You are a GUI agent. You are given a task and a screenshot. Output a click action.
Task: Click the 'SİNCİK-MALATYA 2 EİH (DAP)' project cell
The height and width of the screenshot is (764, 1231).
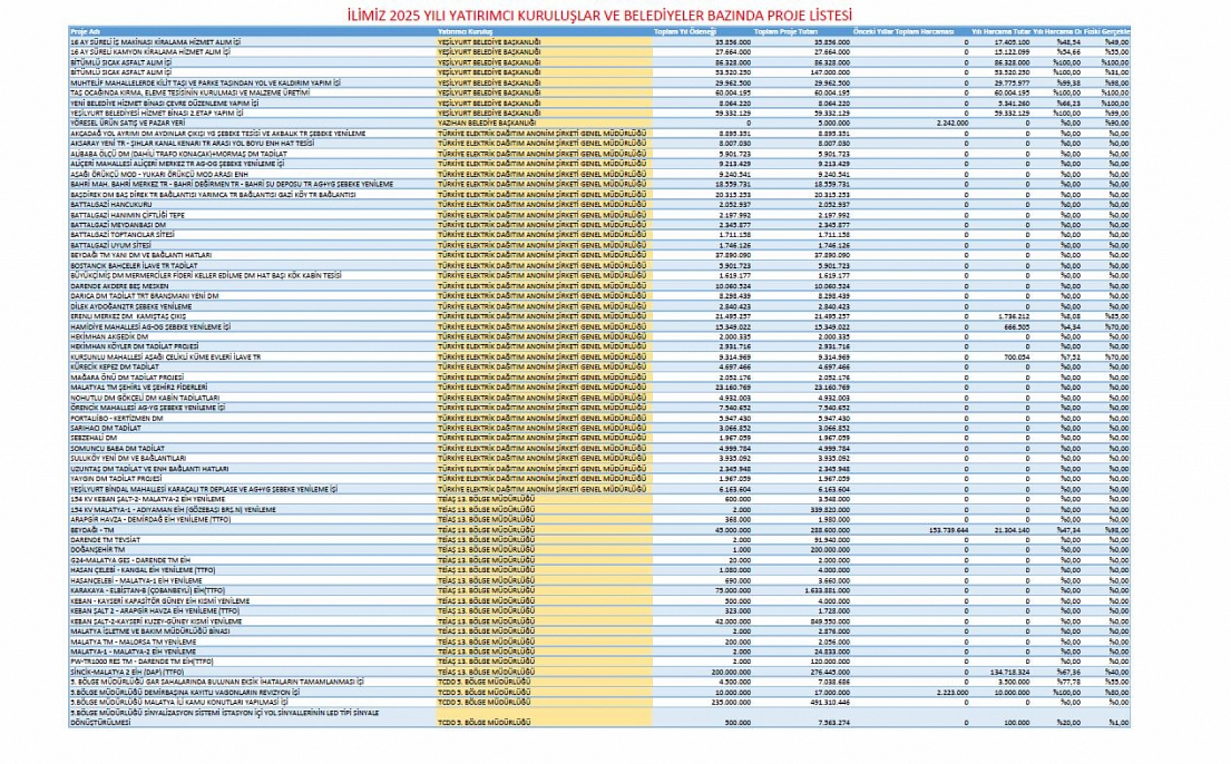click(127, 672)
